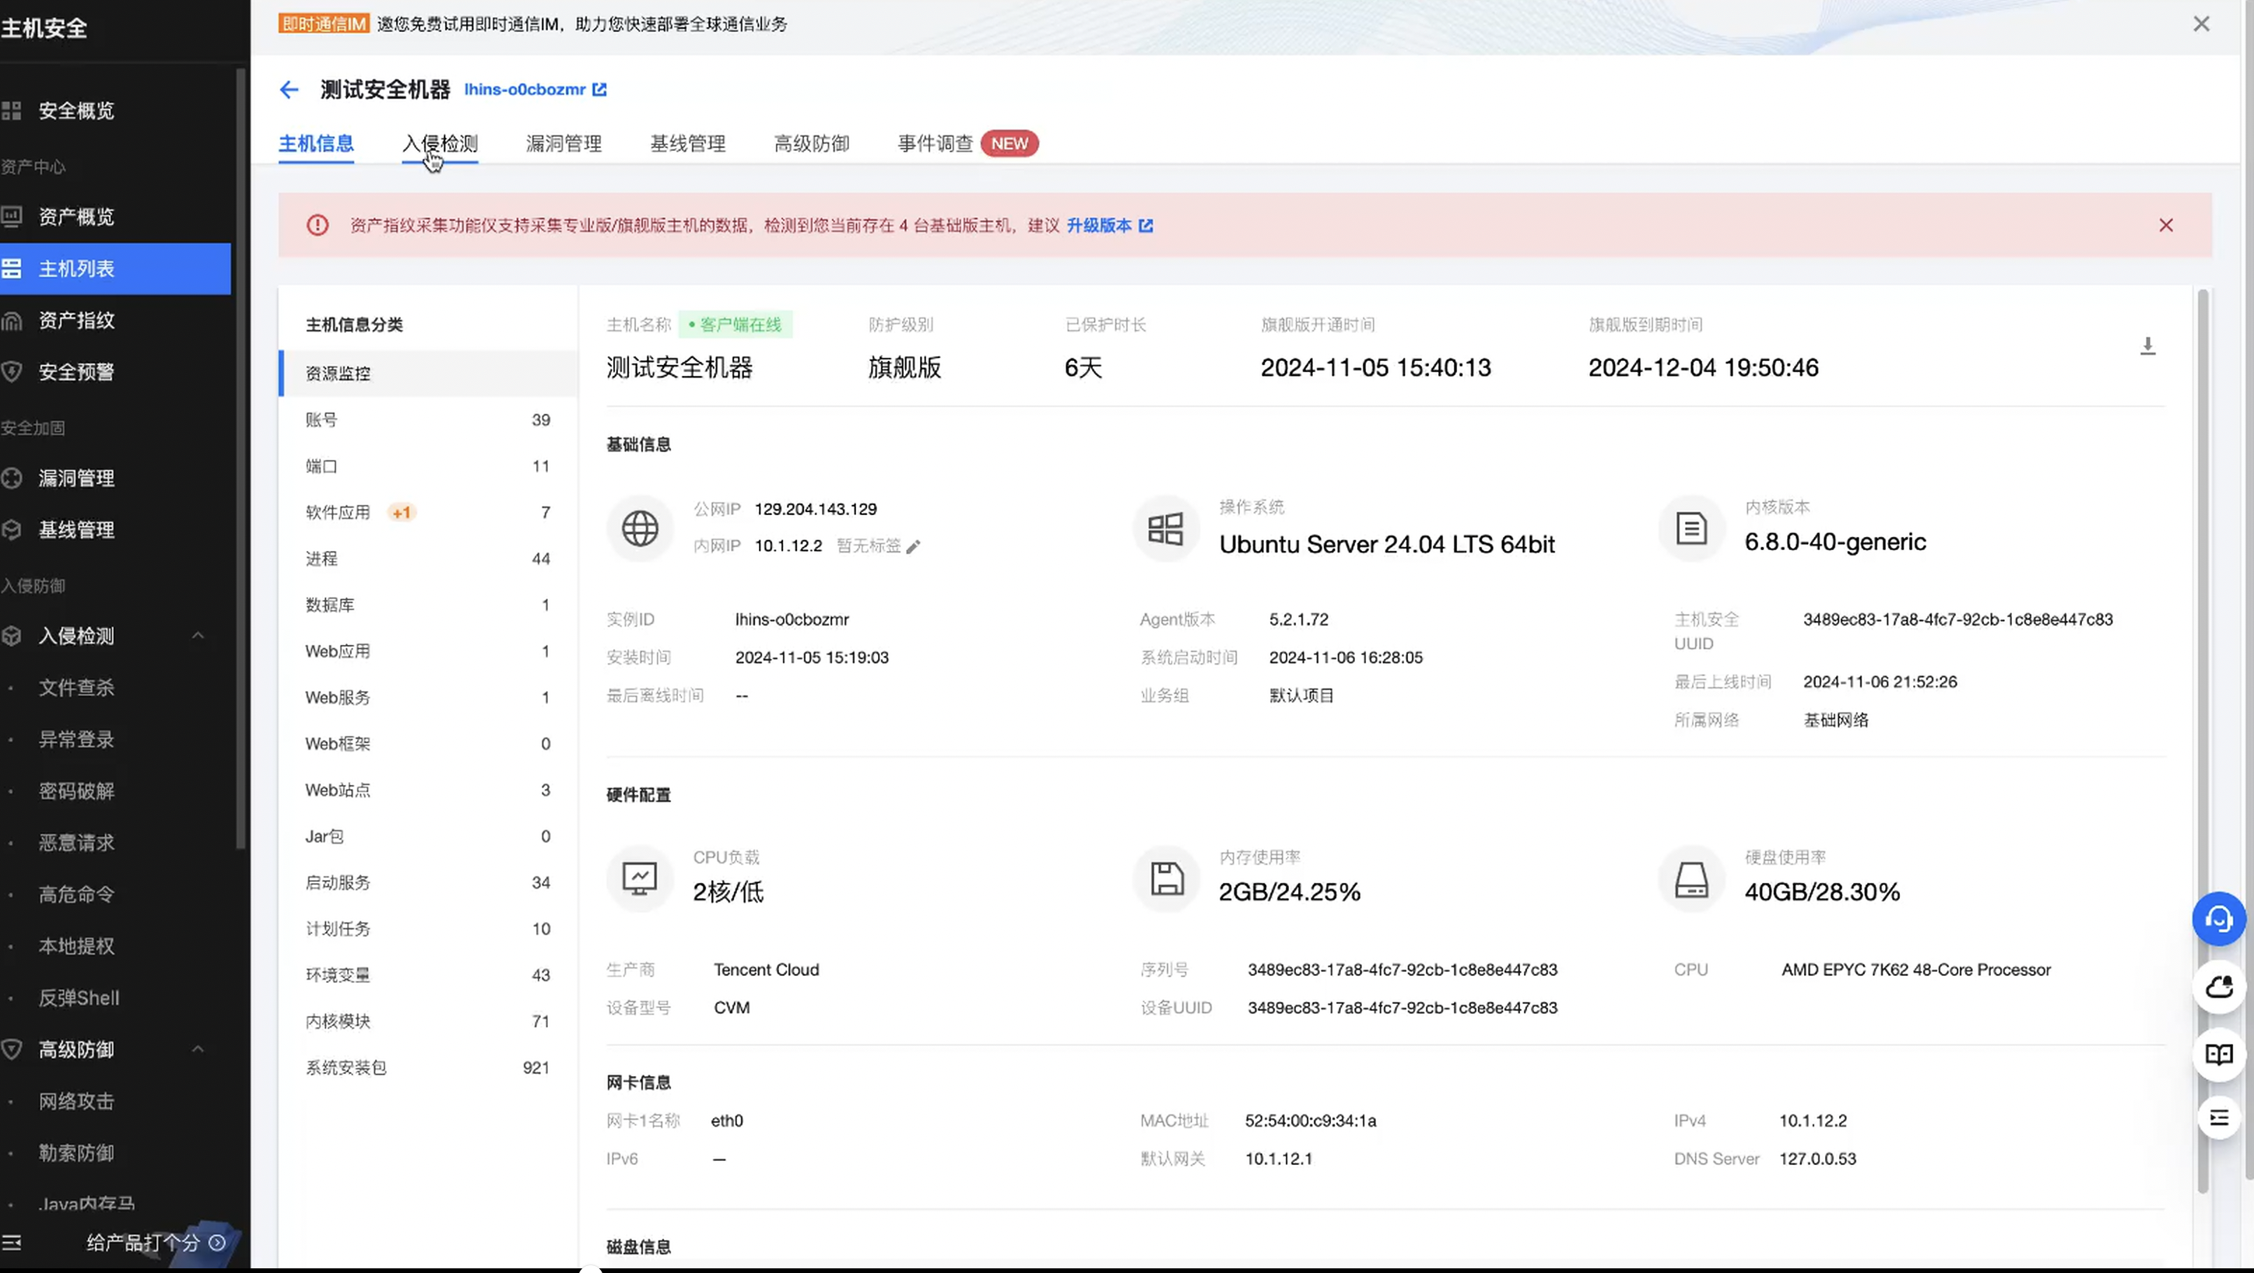Collapse the 高级防御 sidebar group
This screenshot has width=2254, height=1273.
coord(198,1049)
